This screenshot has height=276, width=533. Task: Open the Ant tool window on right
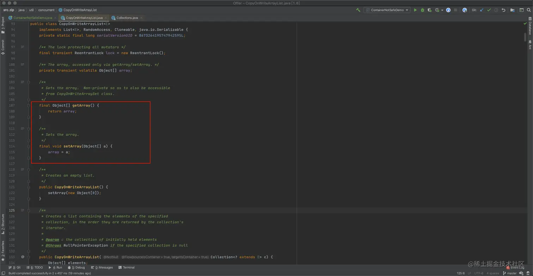tap(530, 45)
